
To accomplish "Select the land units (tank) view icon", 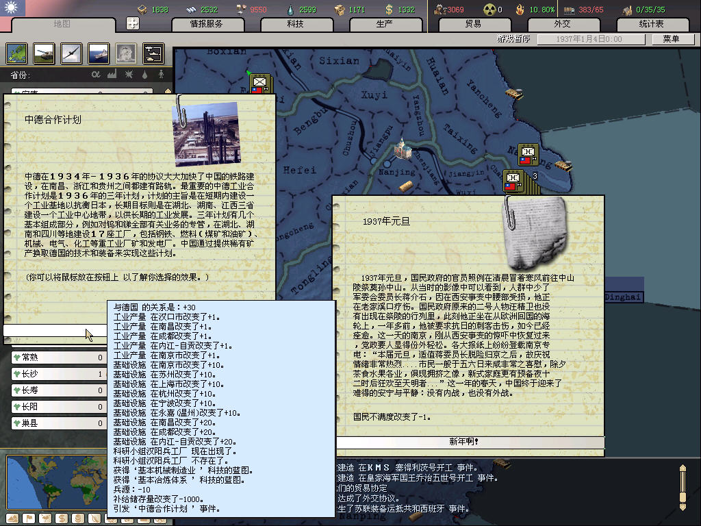I will [x=44, y=53].
